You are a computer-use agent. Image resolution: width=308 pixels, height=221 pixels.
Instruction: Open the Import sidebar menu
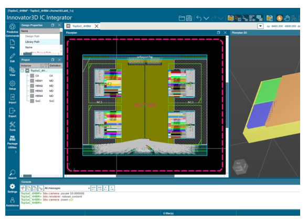tap(12, 99)
